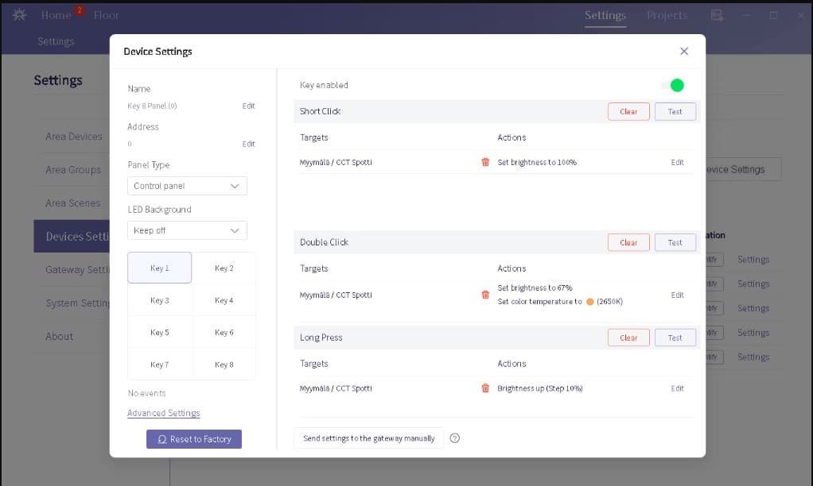Click the app logo icon in title bar
This screenshot has width=813, height=486.
coord(18,15)
